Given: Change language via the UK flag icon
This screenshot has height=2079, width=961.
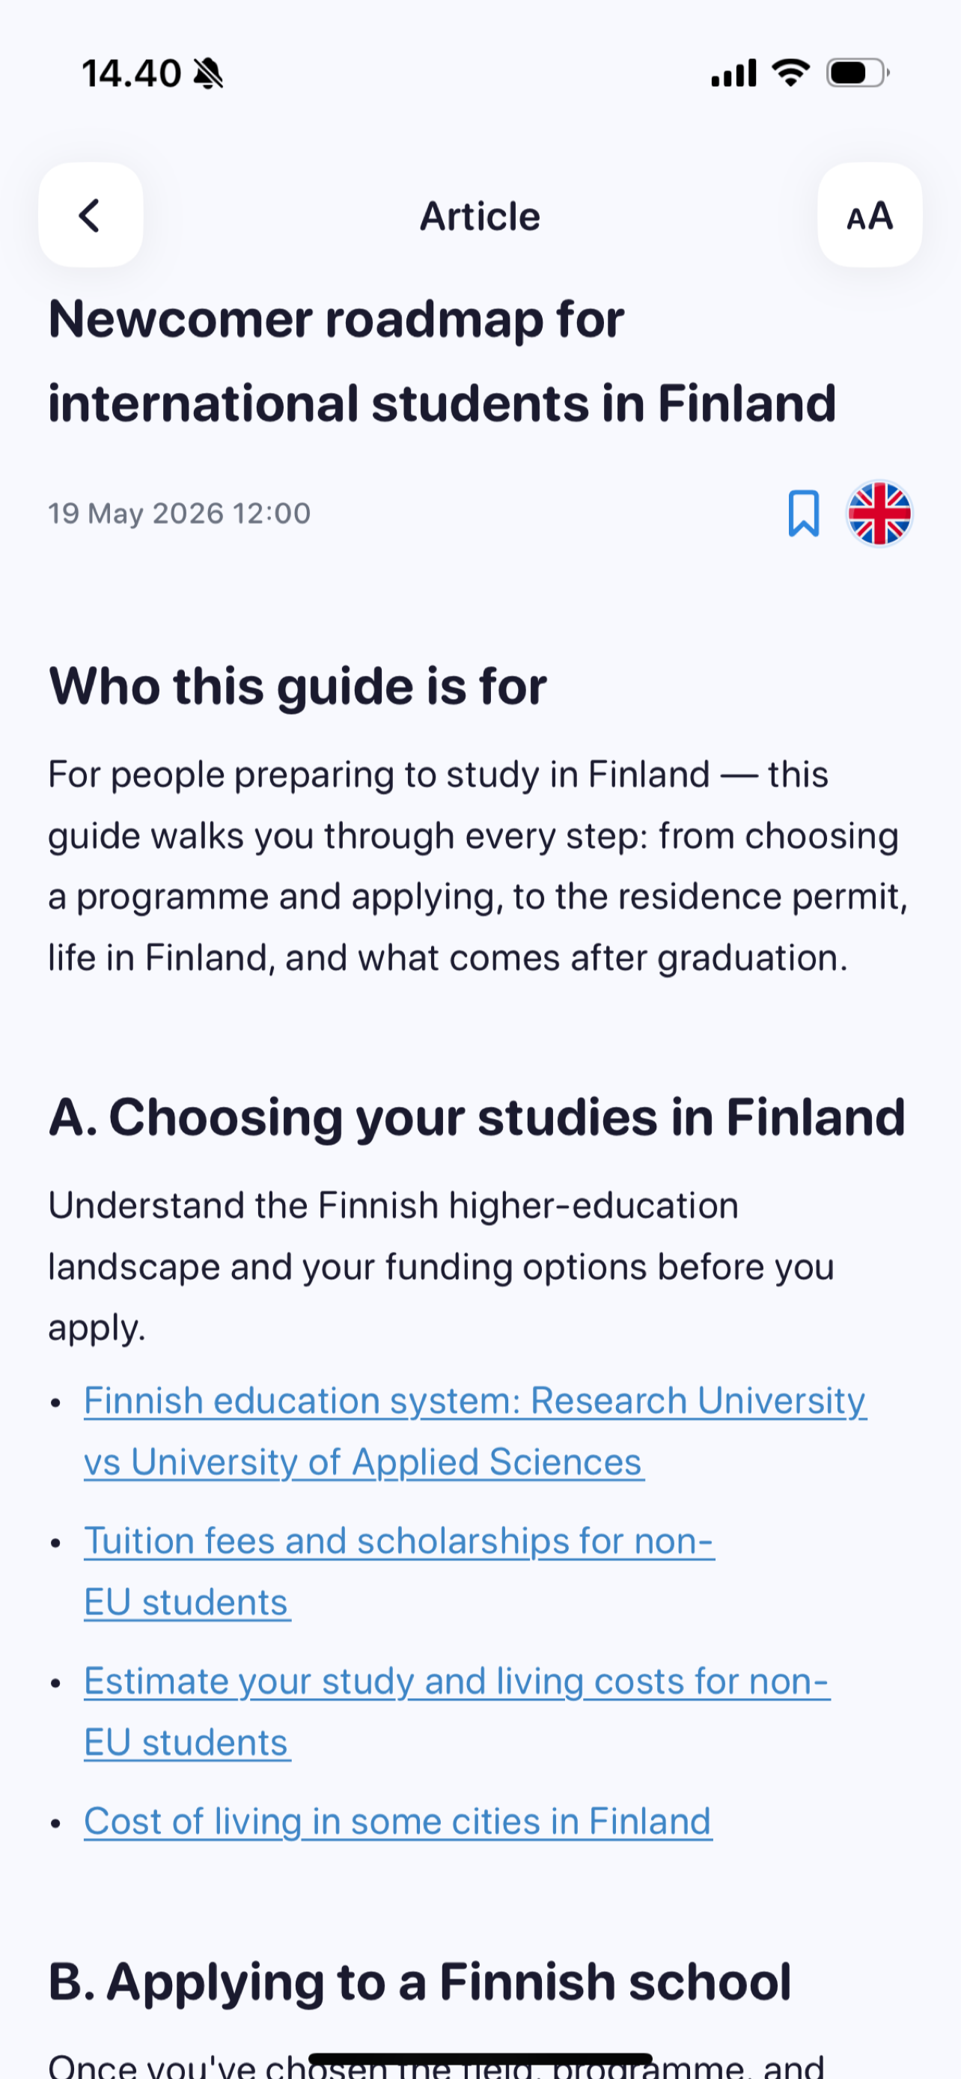Looking at the screenshot, I should tap(879, 513).
